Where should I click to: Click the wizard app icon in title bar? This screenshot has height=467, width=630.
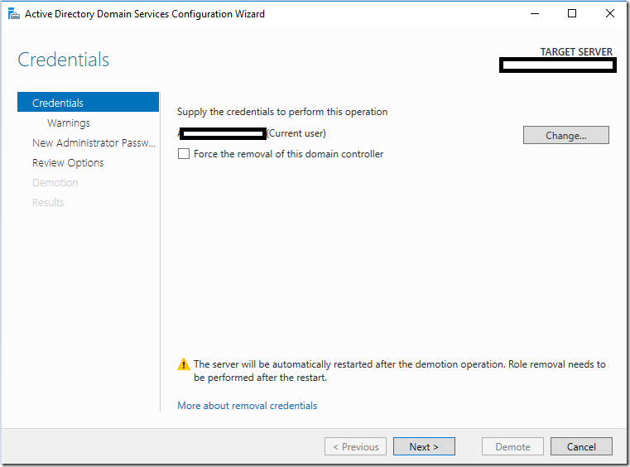coord(14,14)
